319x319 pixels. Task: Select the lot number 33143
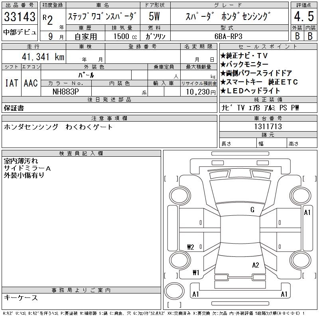point(20,17)
